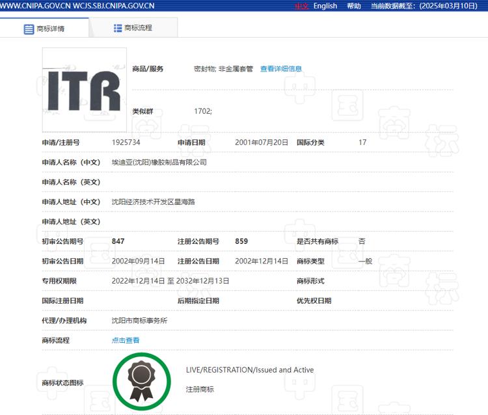
Task: Select applicant name 埃迪亚(沈阳)橡胶制品有限公司
Action: [159, 162]
